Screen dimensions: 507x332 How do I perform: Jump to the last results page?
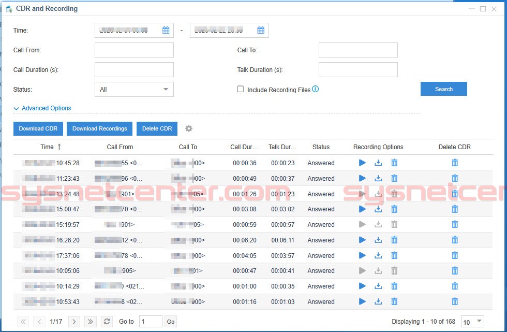(x=90, y=321)
